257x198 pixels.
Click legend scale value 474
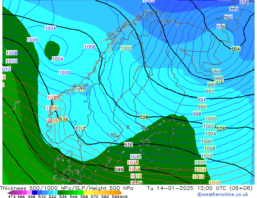tap(12, 196)
